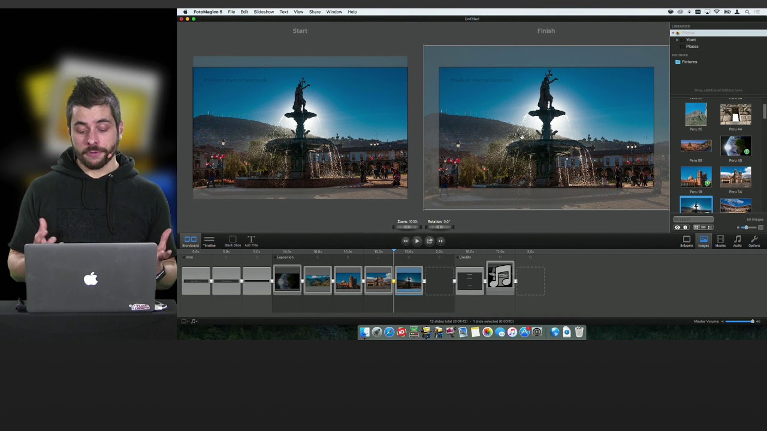This screenshot has height=431, width=767.
Task: Add a Blank Slide
Action: (x=232, y=241)
